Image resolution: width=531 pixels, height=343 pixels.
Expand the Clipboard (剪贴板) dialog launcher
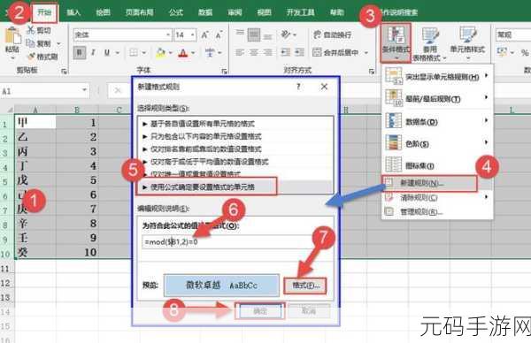point(64,71)
